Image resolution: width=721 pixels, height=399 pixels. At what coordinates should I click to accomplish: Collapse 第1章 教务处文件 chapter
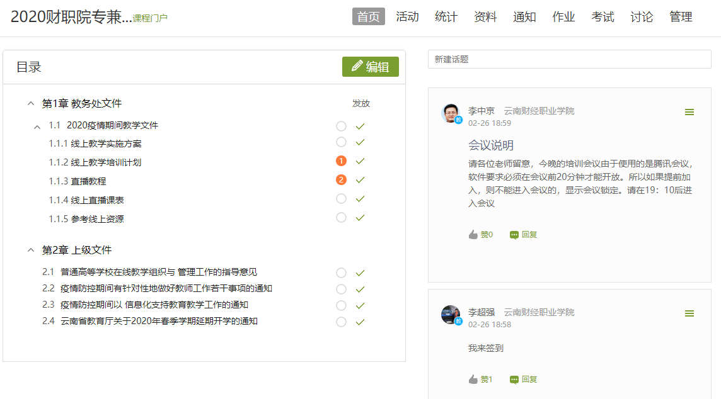31,103
